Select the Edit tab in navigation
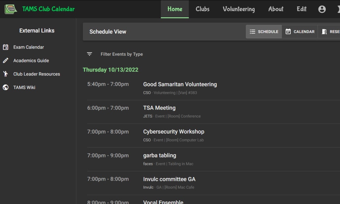 (x=301, y=9)
